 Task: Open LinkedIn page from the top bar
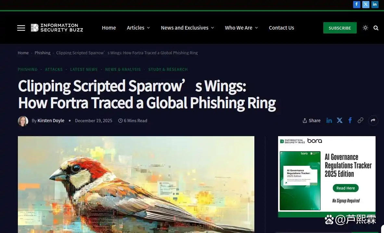coord(375,5)
